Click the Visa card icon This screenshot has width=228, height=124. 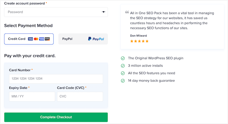[x=31, y=39]
